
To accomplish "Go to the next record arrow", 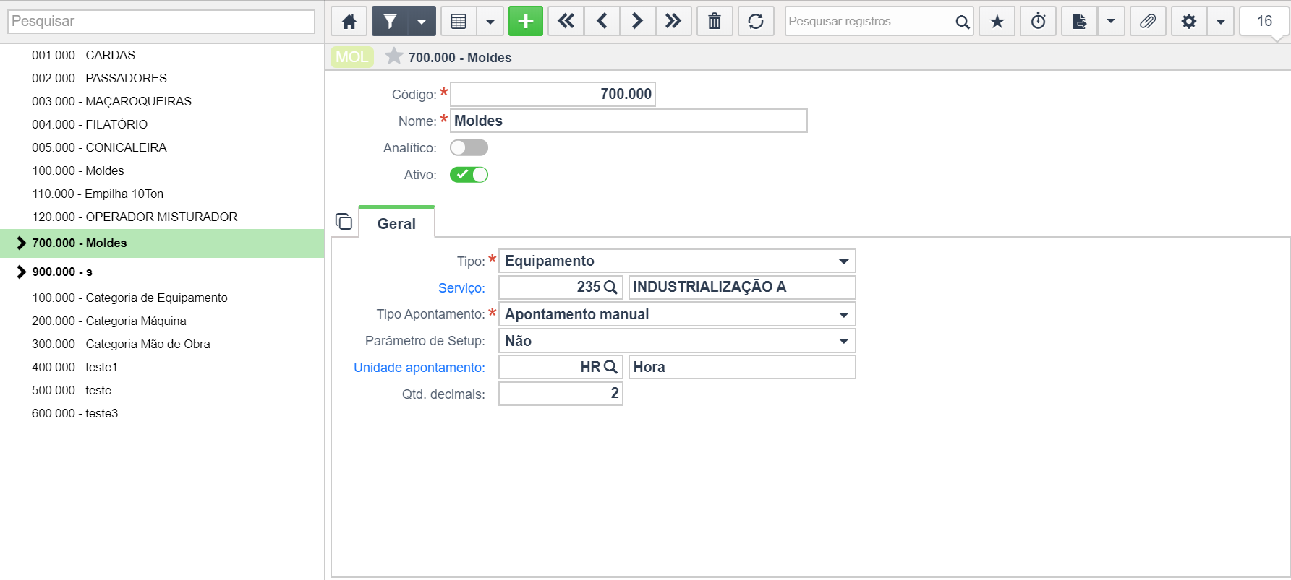I will click(x=637, y=22).
